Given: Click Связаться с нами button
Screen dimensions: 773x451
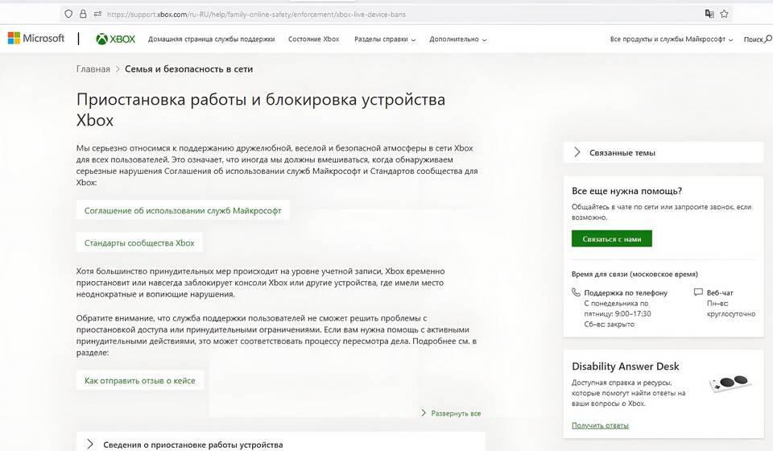Looking at the screenshot, I should [612, 238].
